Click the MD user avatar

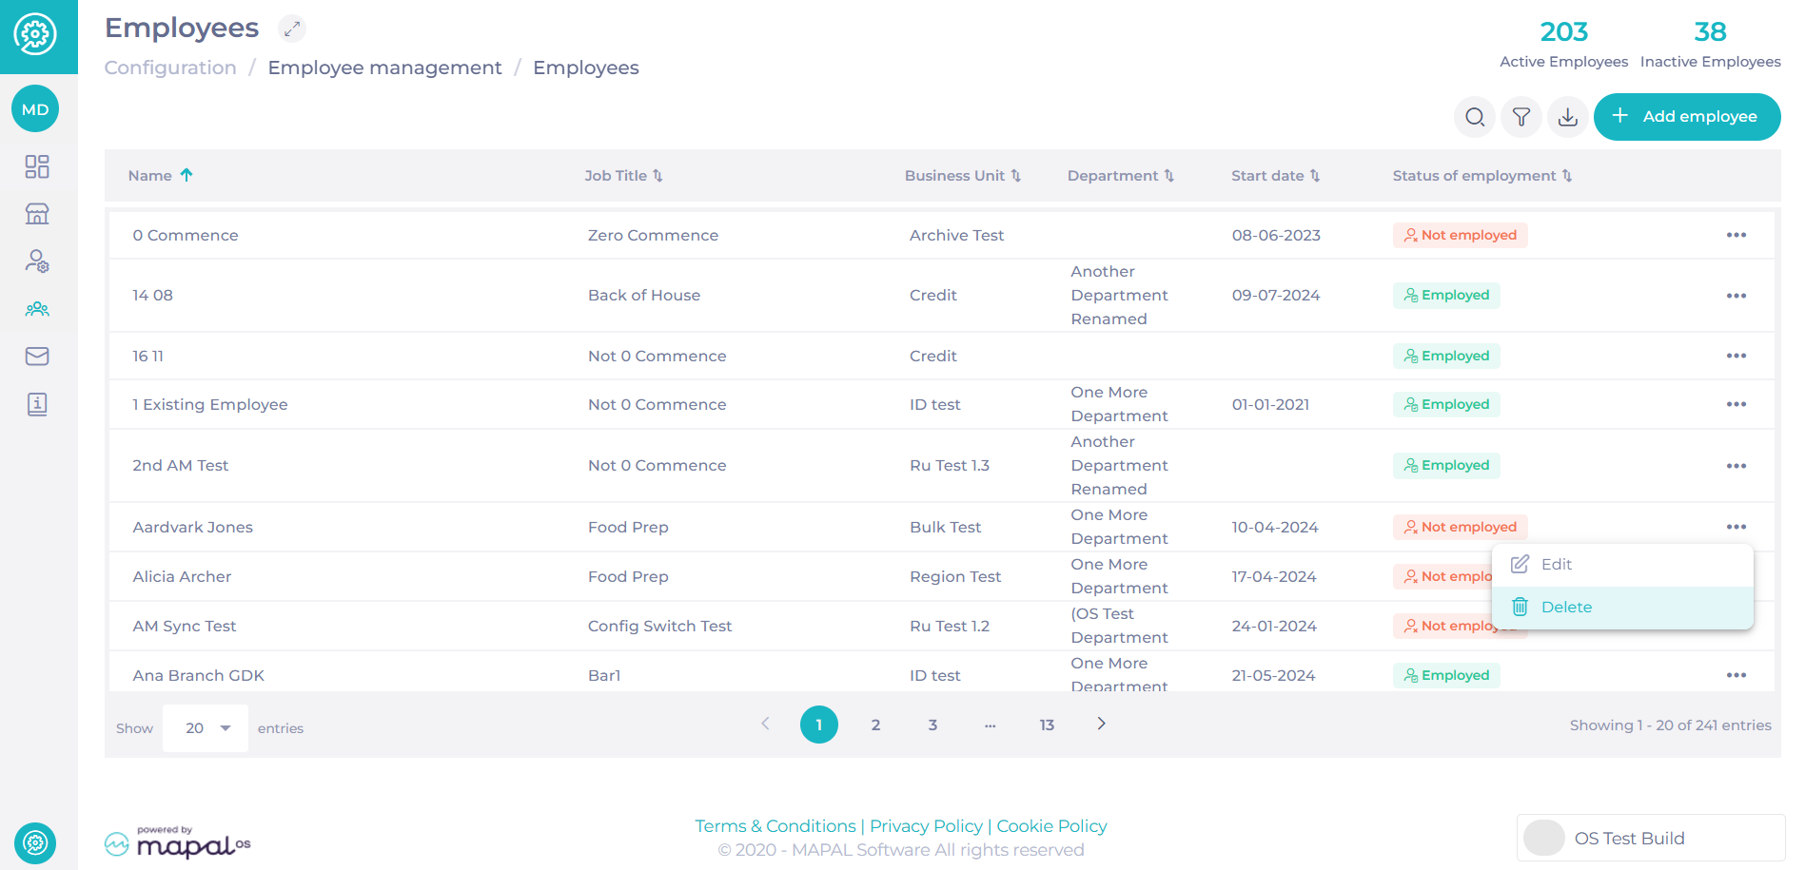(x=35, y=109)
